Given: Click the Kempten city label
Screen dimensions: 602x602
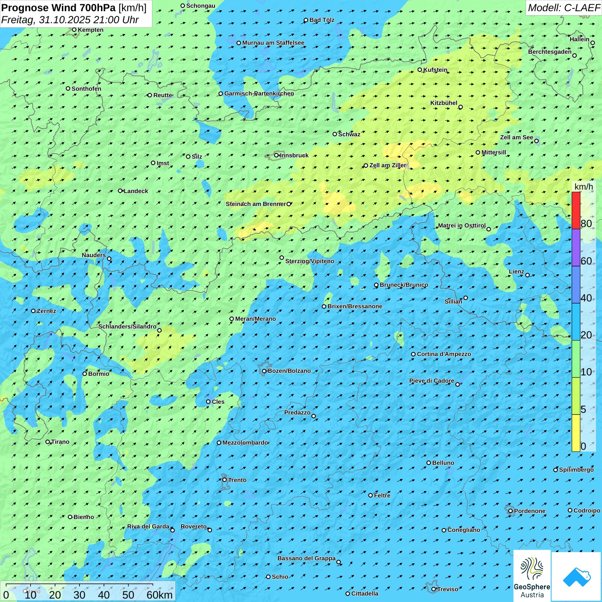Looking at the screenshot, I should 91,30.
